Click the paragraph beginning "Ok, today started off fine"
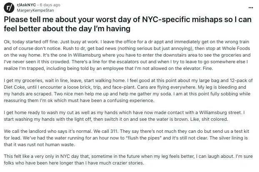Image resolution: width=259 pixels, height=172 pixels. 127,55
